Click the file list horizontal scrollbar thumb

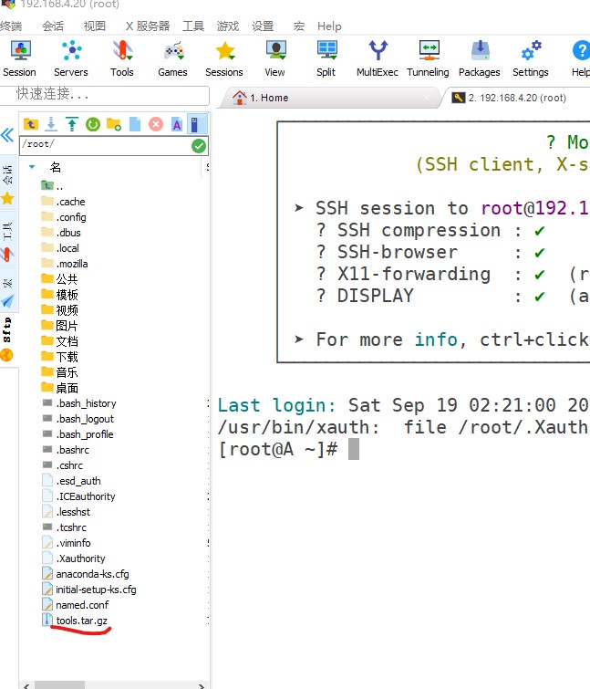click(59, 685)
